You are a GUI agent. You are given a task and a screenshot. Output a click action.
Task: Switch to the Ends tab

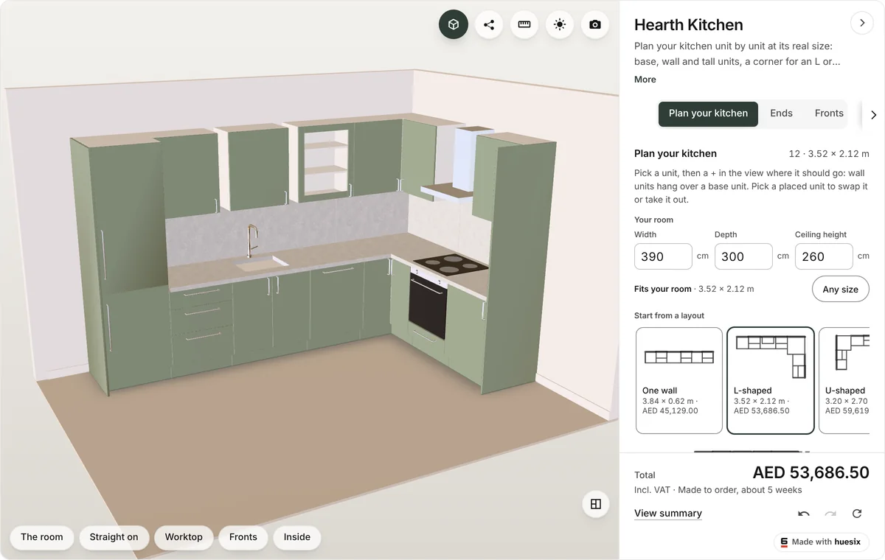[781, 113]
